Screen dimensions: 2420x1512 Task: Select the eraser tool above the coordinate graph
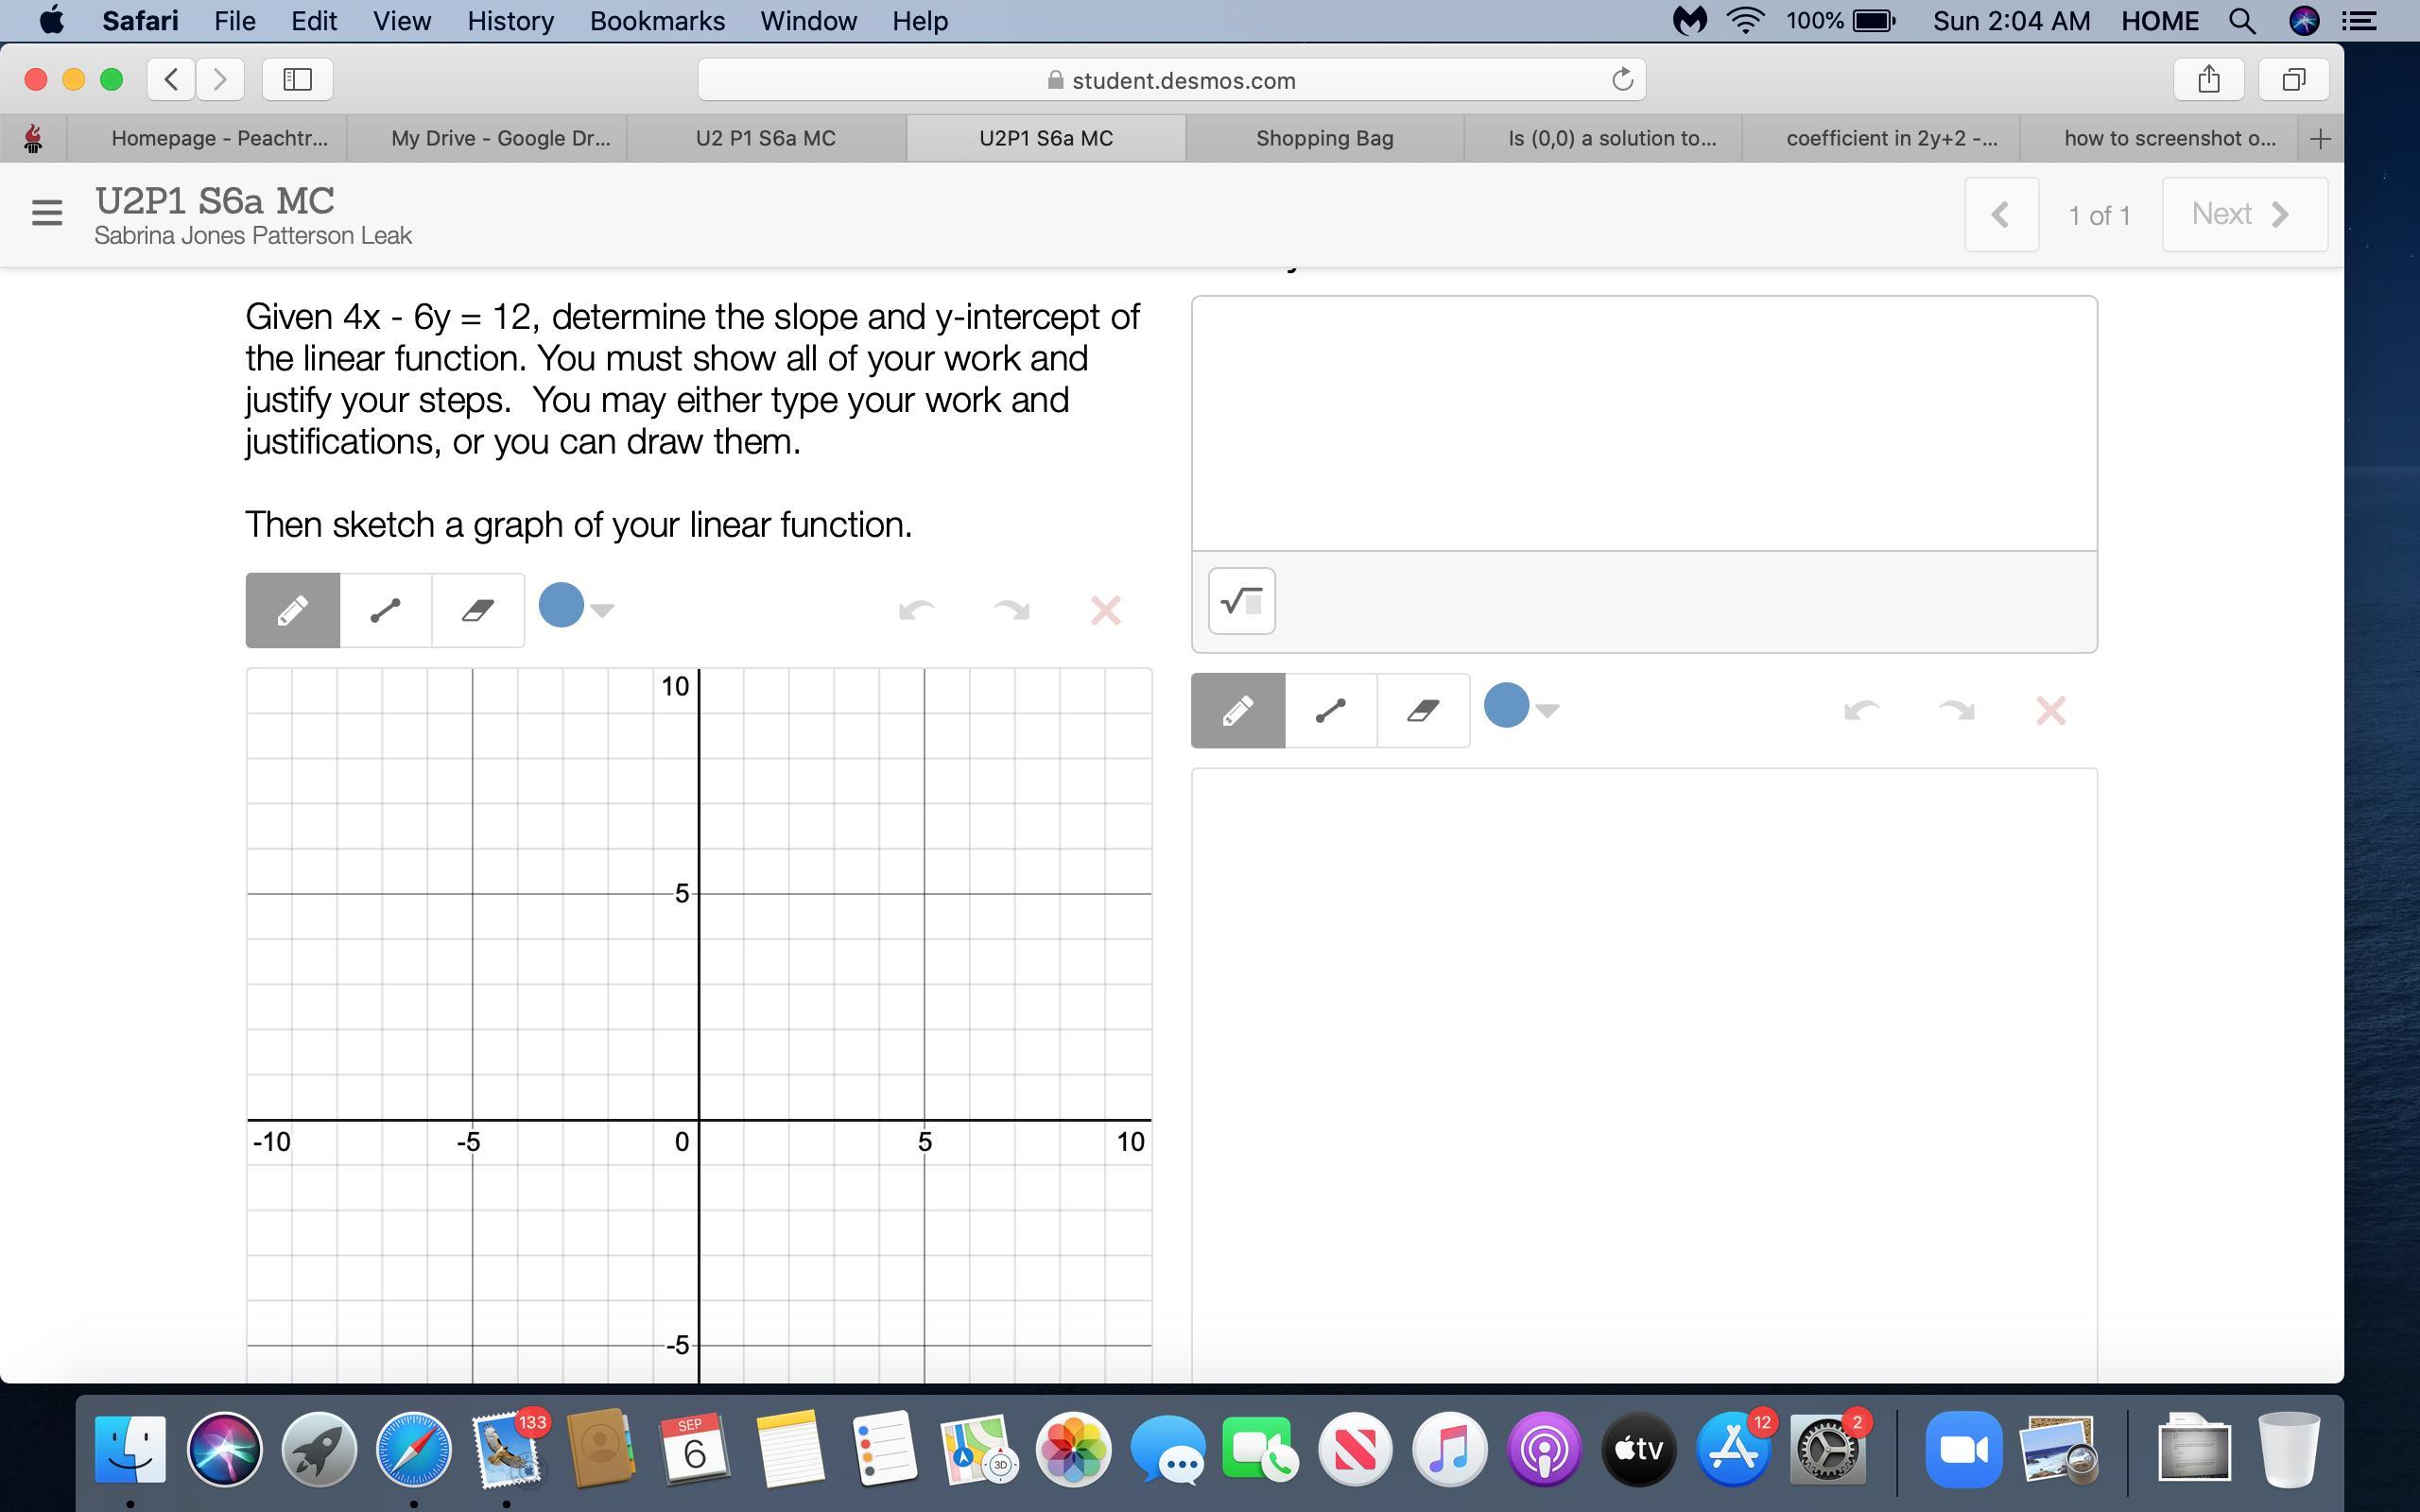(477, 610)
